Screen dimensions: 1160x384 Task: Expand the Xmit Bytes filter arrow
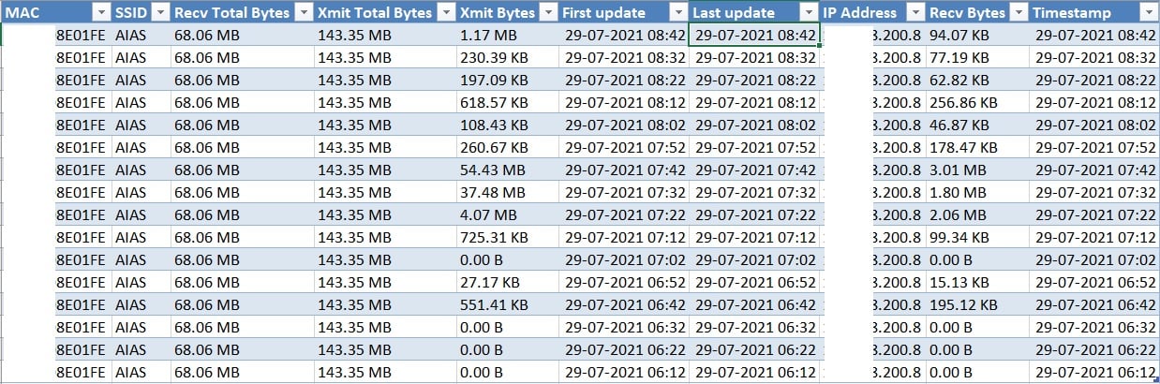click(549, 12)
